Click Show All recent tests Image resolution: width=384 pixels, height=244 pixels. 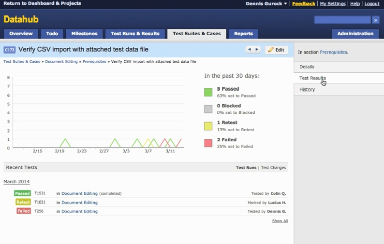(280, 221)
